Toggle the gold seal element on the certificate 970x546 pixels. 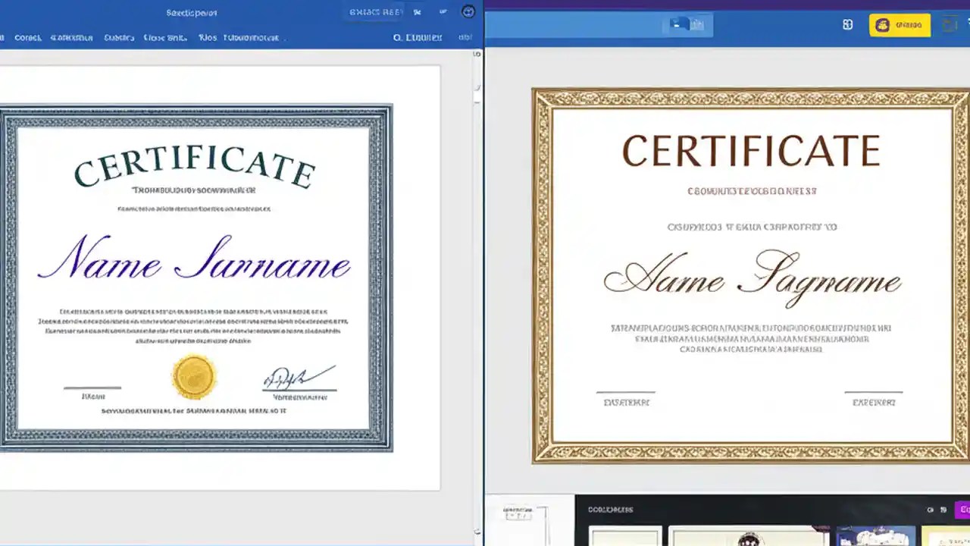(193, 377)
